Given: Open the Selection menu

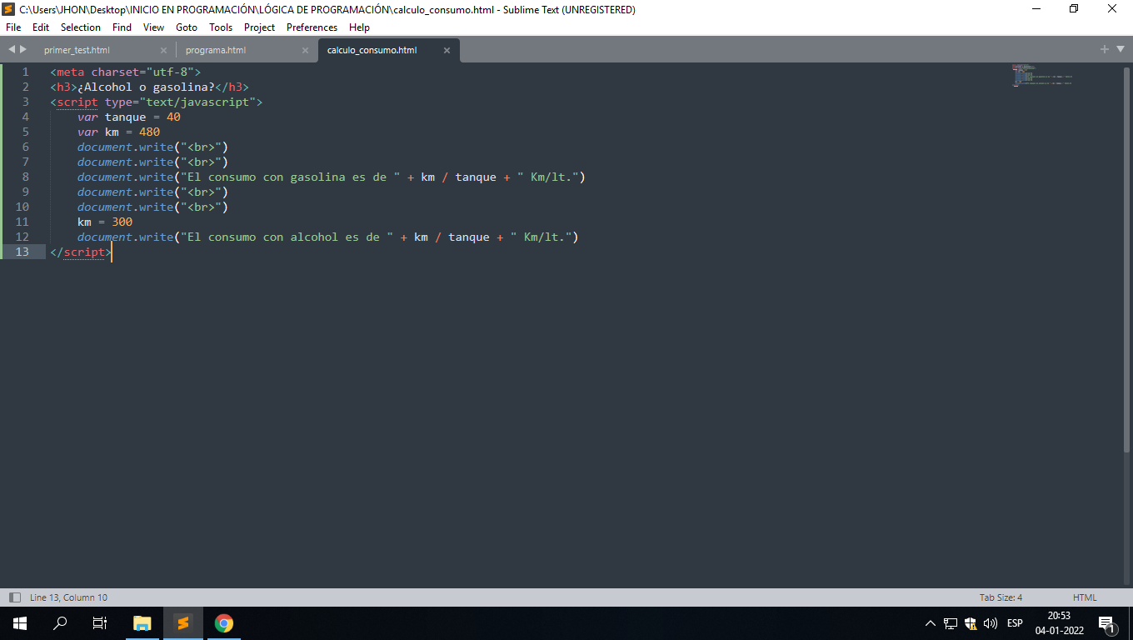Looking at the screenshot, I should [81, 27].
